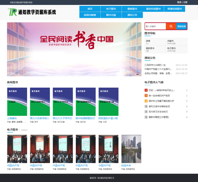Click the keyword search input field
Viewport: 198px width, 182px height.
pos(155,26)
